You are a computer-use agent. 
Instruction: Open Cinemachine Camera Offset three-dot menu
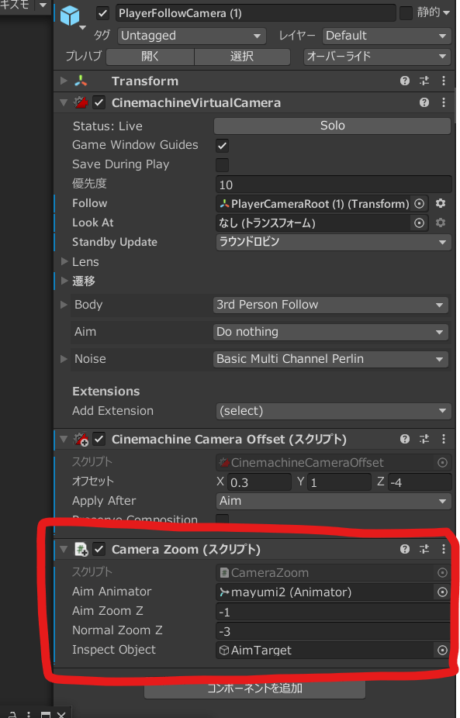[444, 440]
